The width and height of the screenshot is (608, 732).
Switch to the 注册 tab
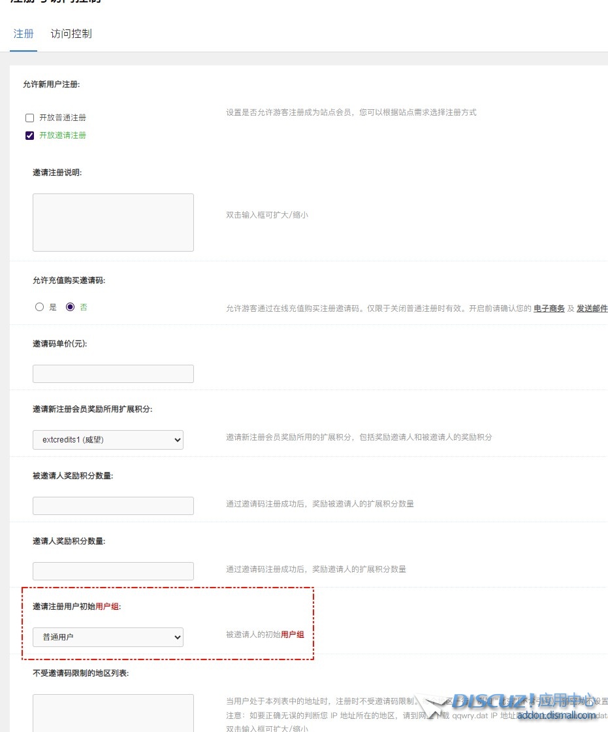pyautogui.click(x=24, y=33)
